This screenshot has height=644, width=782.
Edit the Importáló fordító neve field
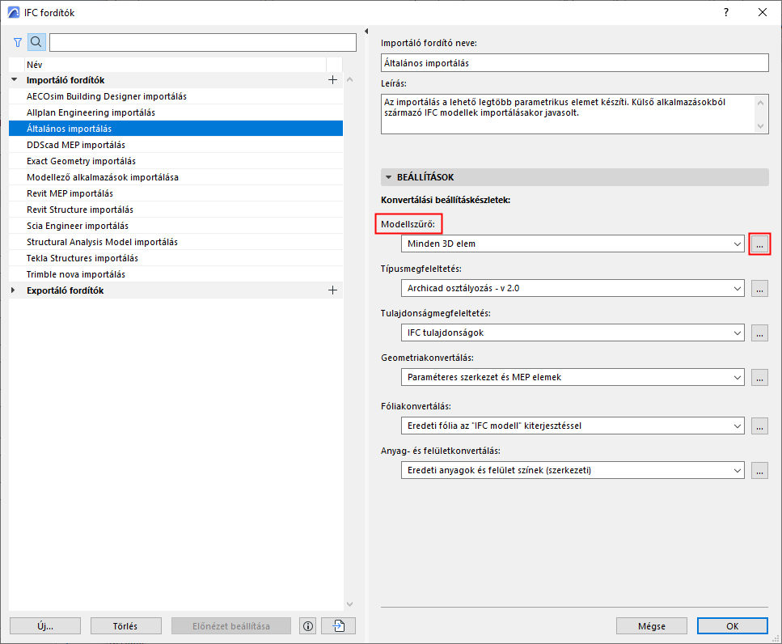(574, 63)
